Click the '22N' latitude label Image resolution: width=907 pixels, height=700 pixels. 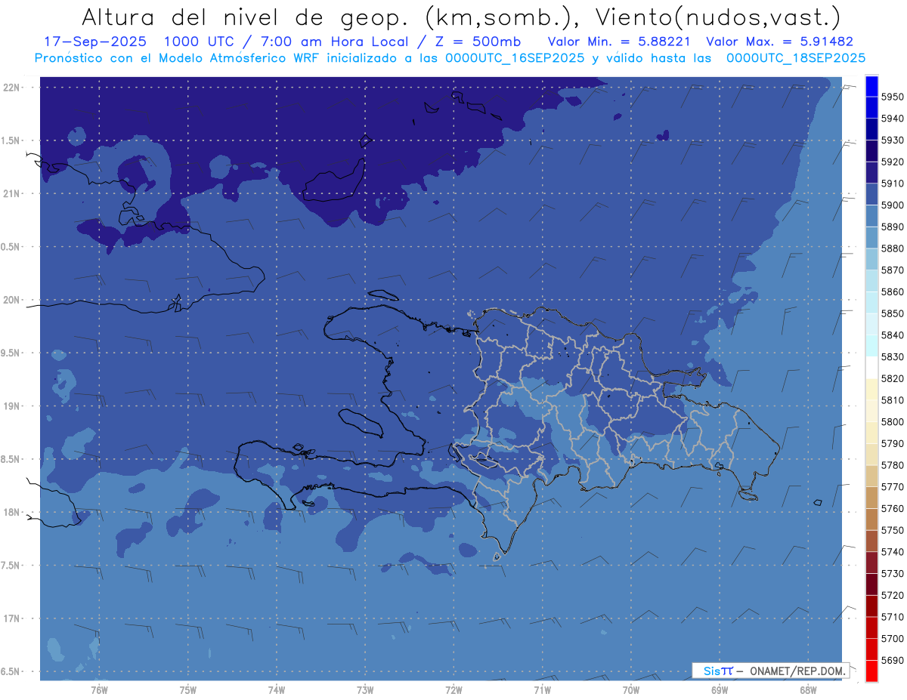tap(12, 88)
